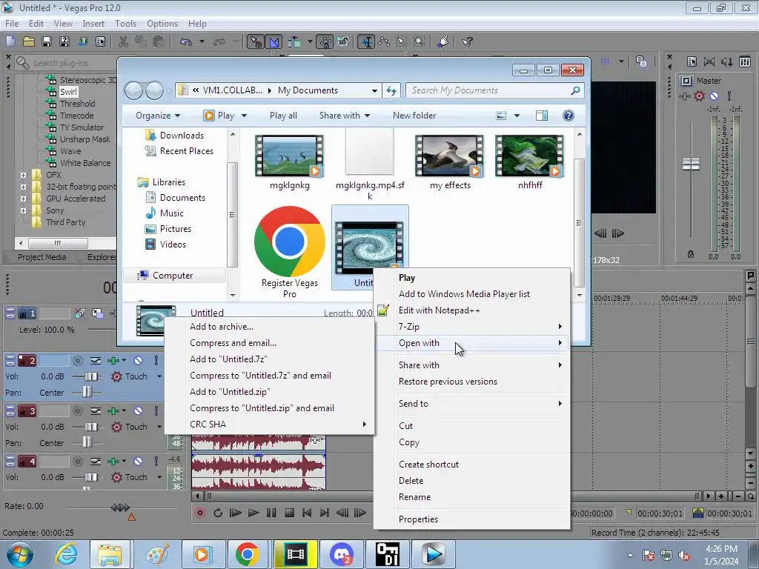
Task: Adjust track 2 volume slider
Action: coord(90,376)
